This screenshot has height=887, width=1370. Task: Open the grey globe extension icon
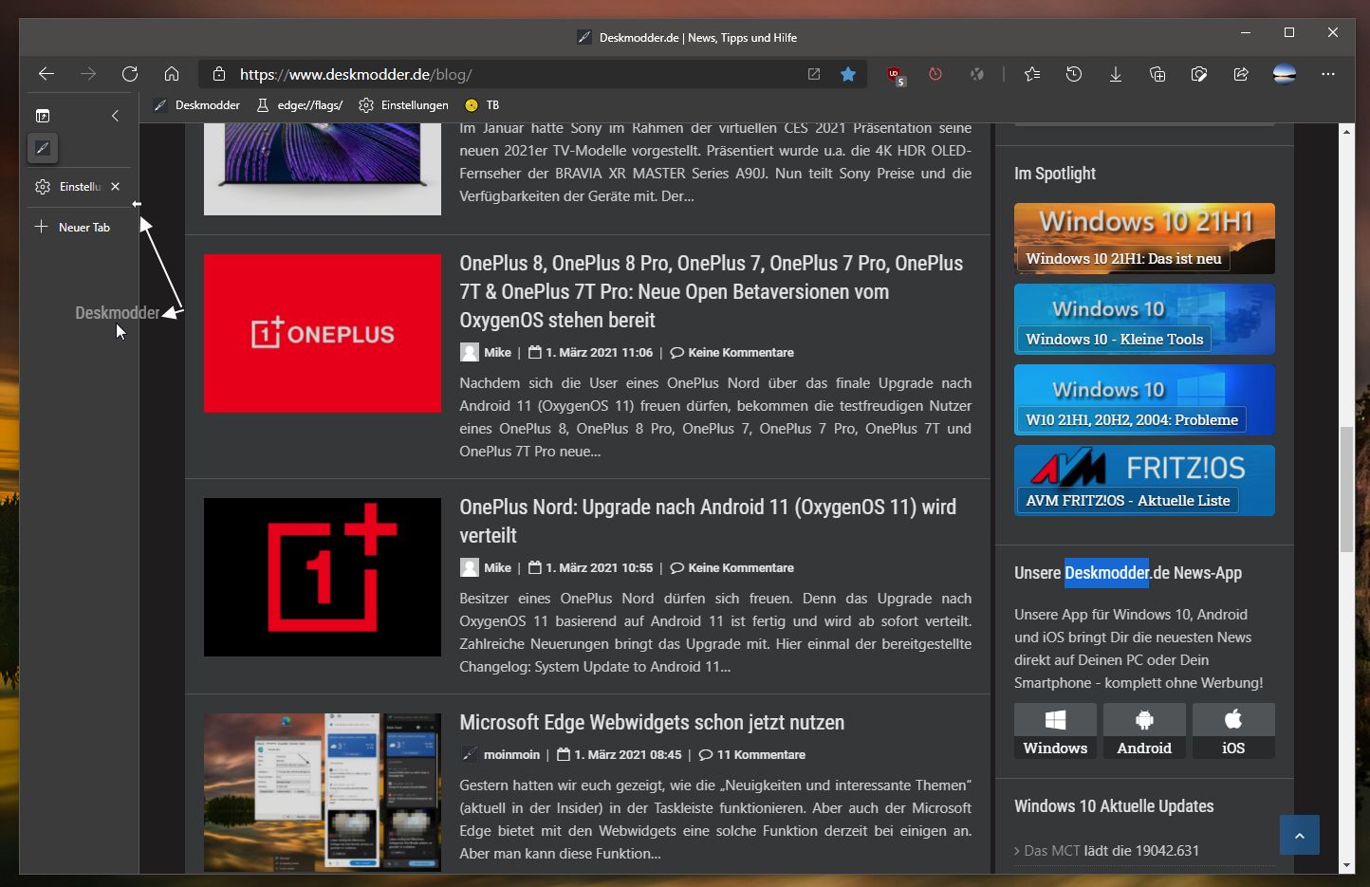pos(977,74)
